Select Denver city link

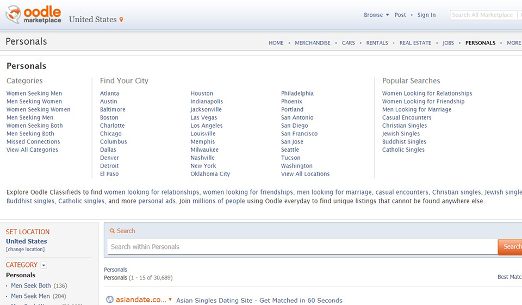tap(109, 158)
